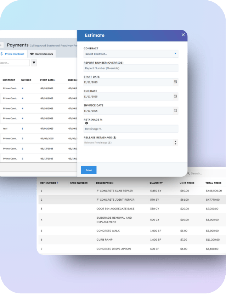Image resolution: width=226 pixels, height=294 pixels.
Task: Switch to the Prime Contract tab
Action: pyautogui.click(x=13, y=54)
